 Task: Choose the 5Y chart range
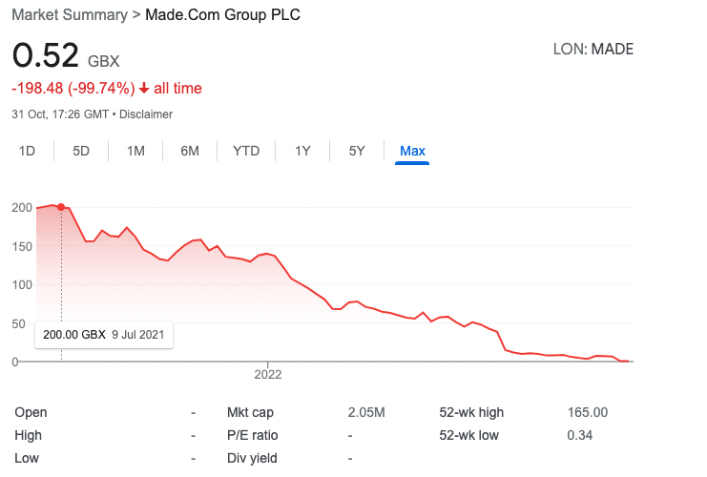(x=357, y=151)
